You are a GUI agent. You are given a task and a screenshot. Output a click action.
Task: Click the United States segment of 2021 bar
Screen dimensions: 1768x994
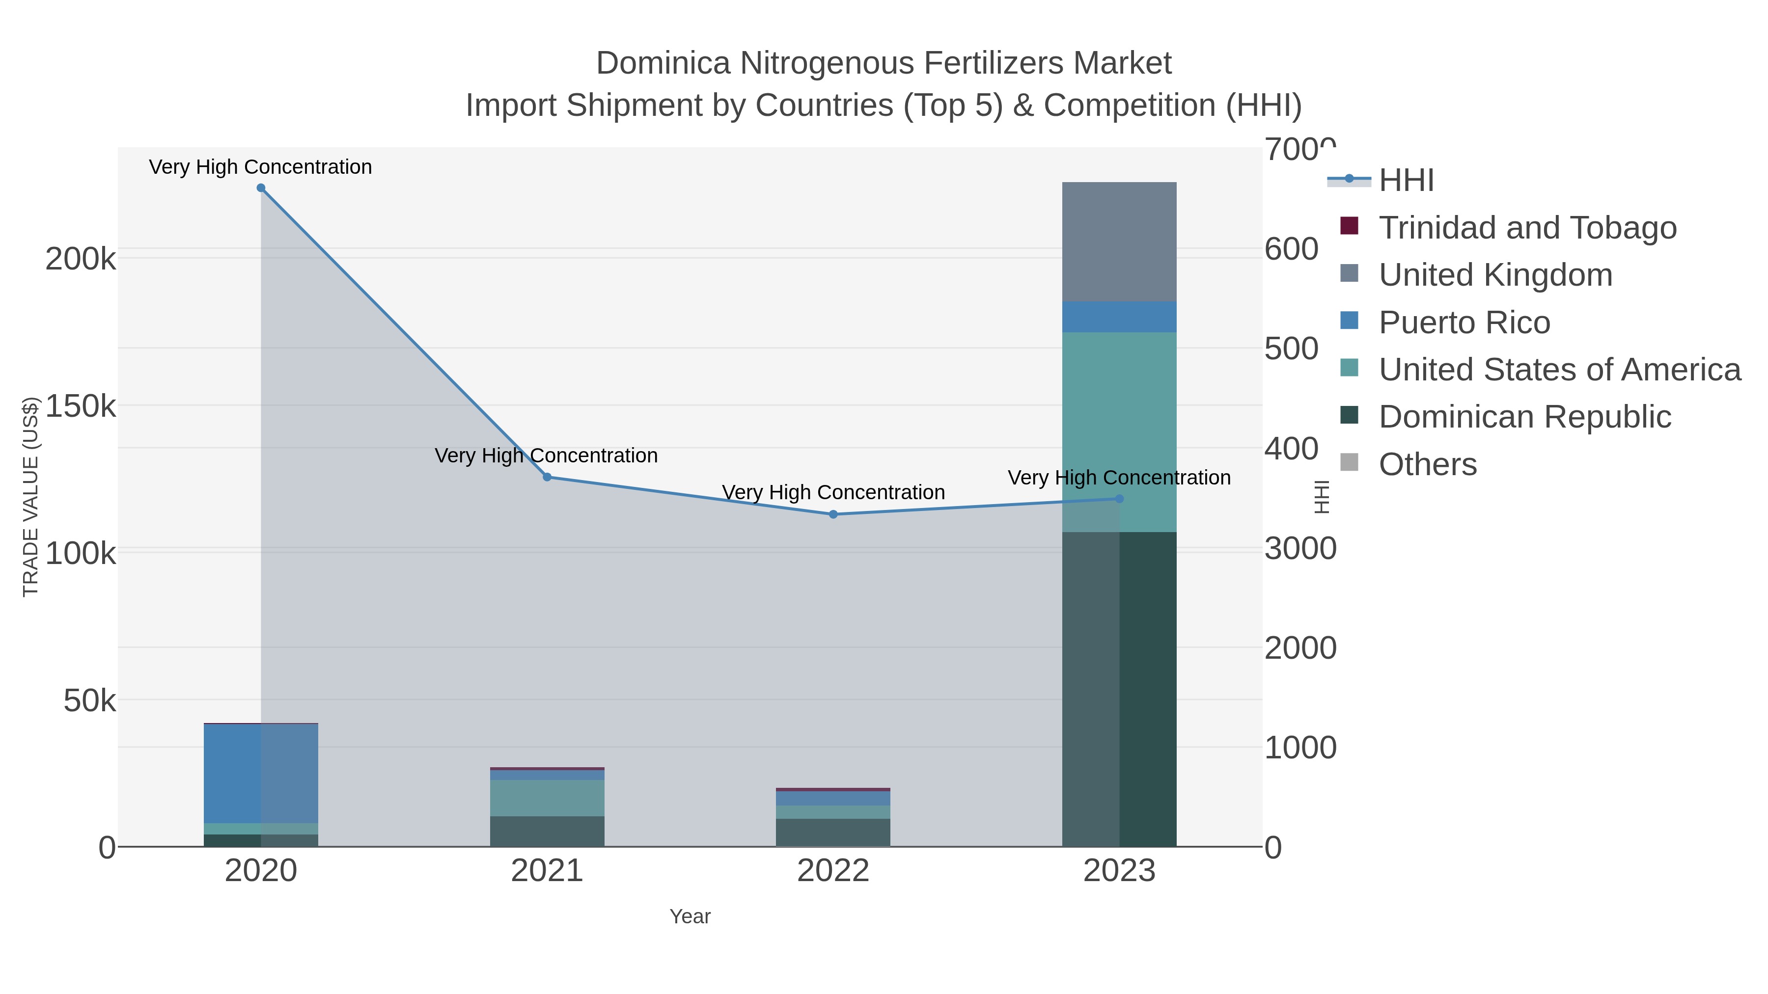pyautogui.click(x=547, y=798)
